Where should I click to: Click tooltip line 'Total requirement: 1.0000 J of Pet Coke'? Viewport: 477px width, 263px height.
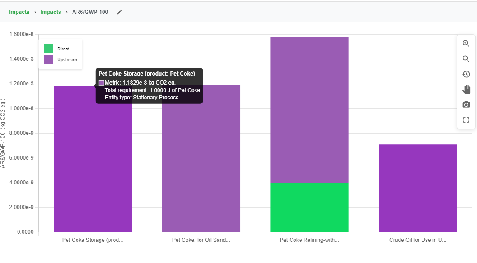152,90
